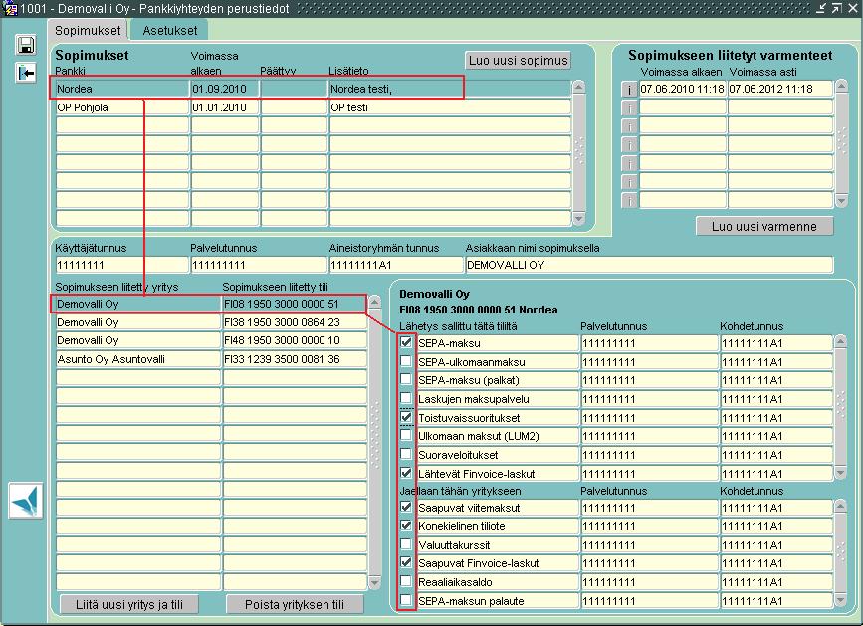The height and width of the screenshot is (626, 863).
Task: Enable Reaaliaikasaldo checkbox
Action: pos(406,581)
